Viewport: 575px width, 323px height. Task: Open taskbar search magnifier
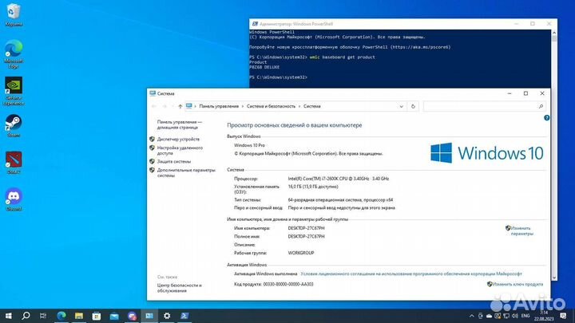coord(26,316)
